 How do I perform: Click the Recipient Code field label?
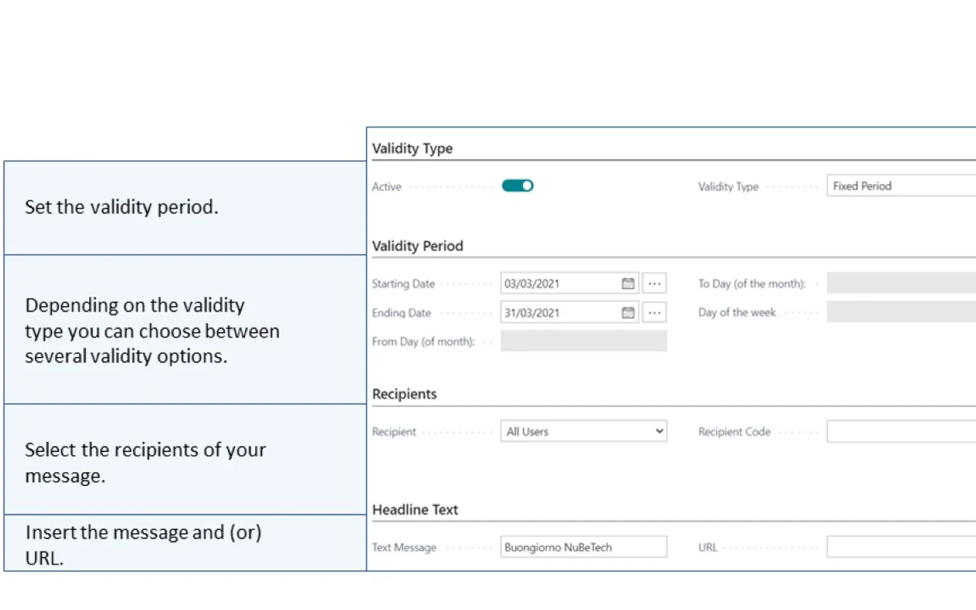[734, 432]
